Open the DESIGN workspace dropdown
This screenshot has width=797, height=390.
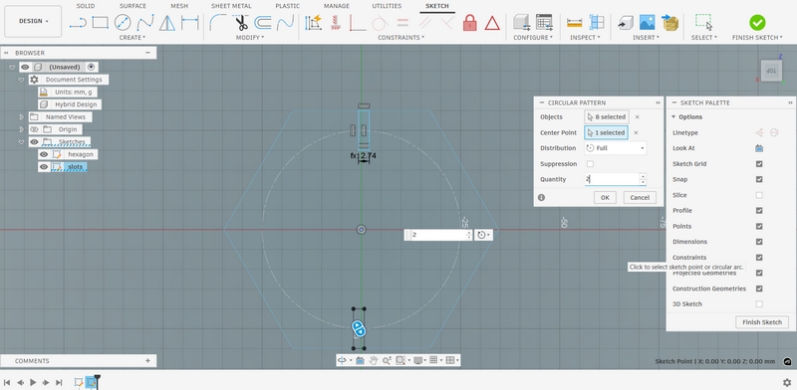34,21
